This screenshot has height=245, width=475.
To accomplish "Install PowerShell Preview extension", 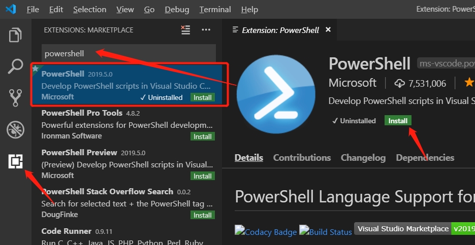I will (203, 176).
